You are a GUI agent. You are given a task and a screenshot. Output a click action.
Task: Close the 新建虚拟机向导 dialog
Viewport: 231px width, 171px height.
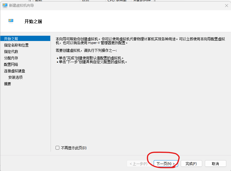point(226,6)
